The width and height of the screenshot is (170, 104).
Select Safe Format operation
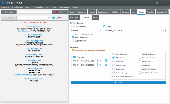(114, 69)
